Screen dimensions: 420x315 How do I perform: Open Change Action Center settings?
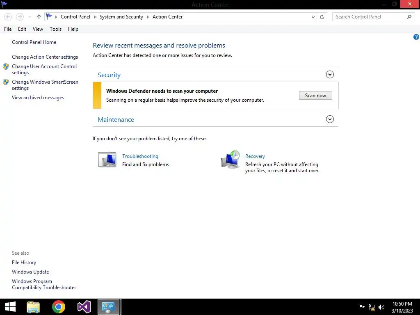pyautogui.click(x=45, y=57)
